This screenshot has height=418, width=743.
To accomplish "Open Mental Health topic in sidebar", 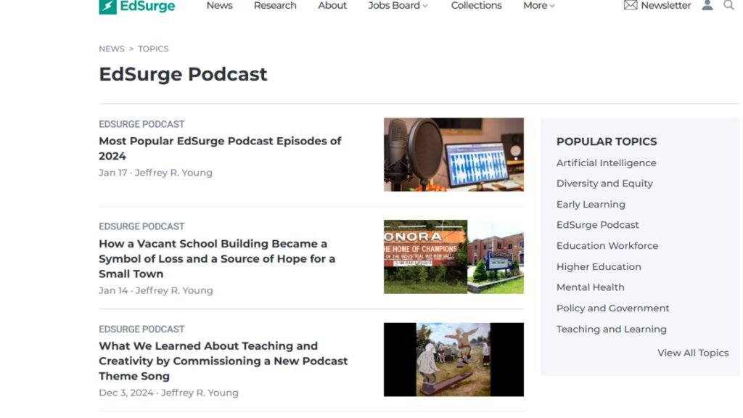I will pos(590,287).
